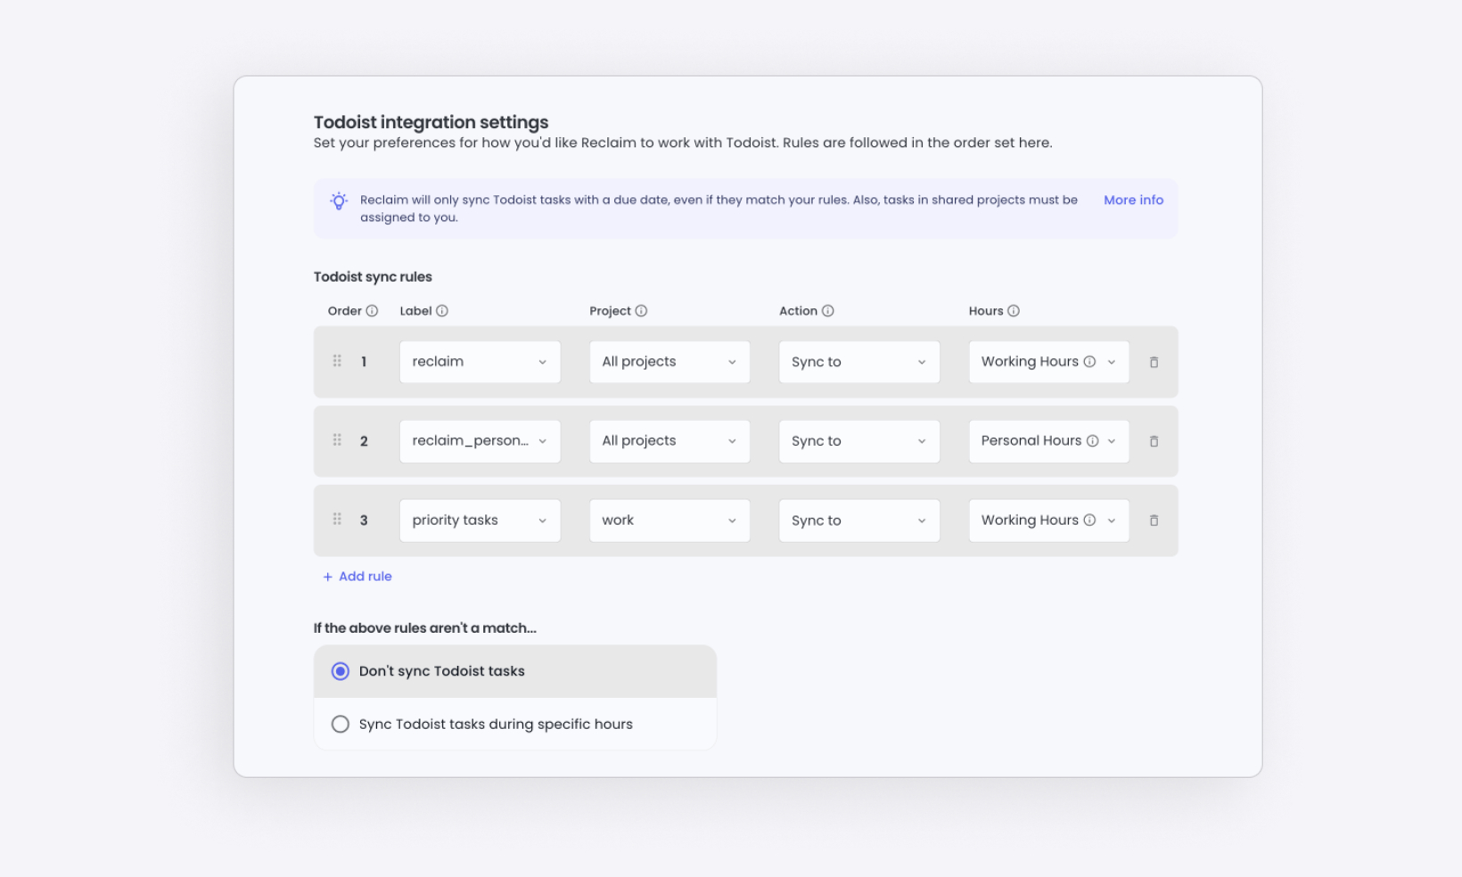Click order number 1

(364, 362)
